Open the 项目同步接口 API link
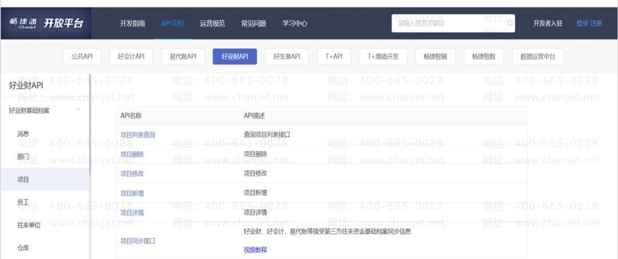Viewport: 618px width, 259px height. click(x=138, y=241)
